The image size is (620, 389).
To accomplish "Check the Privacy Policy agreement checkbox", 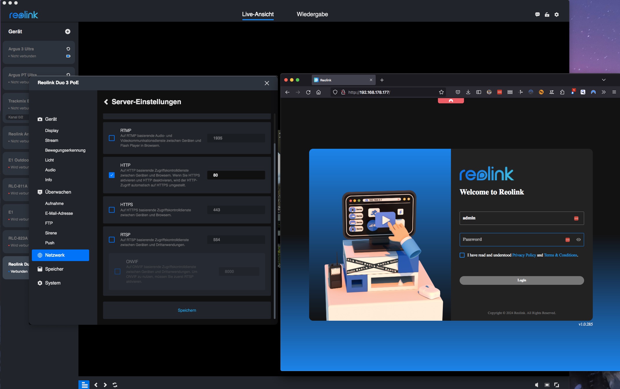I will (x=462, y=255).
